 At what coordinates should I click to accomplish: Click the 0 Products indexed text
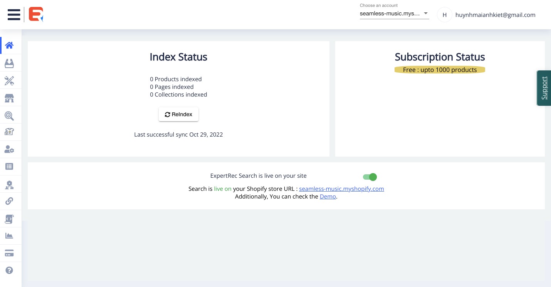[x=176, y=79]
